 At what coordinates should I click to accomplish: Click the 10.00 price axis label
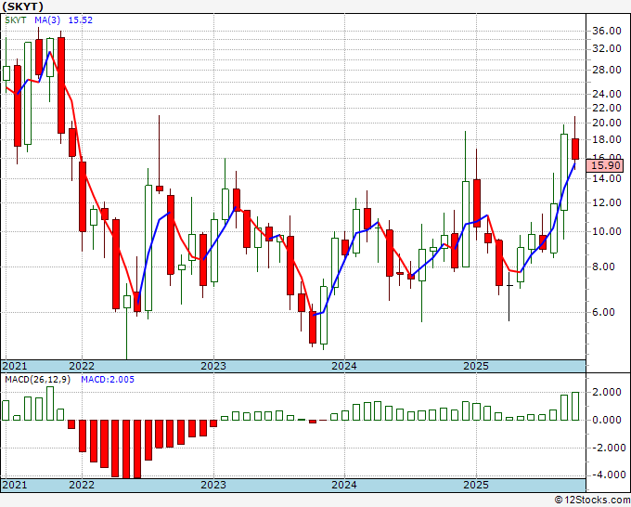coord(607,231)
